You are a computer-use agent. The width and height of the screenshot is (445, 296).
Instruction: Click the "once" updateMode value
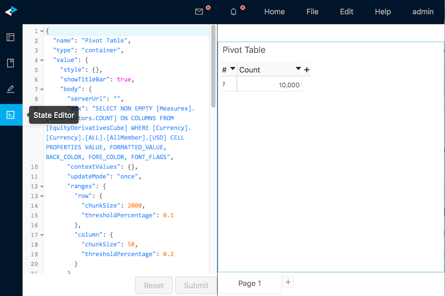(x=128, y=177)
